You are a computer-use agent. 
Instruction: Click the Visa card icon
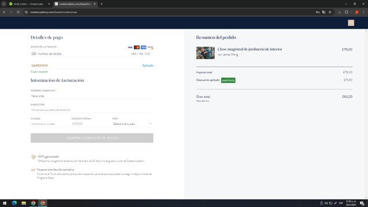tap(130, 47)
